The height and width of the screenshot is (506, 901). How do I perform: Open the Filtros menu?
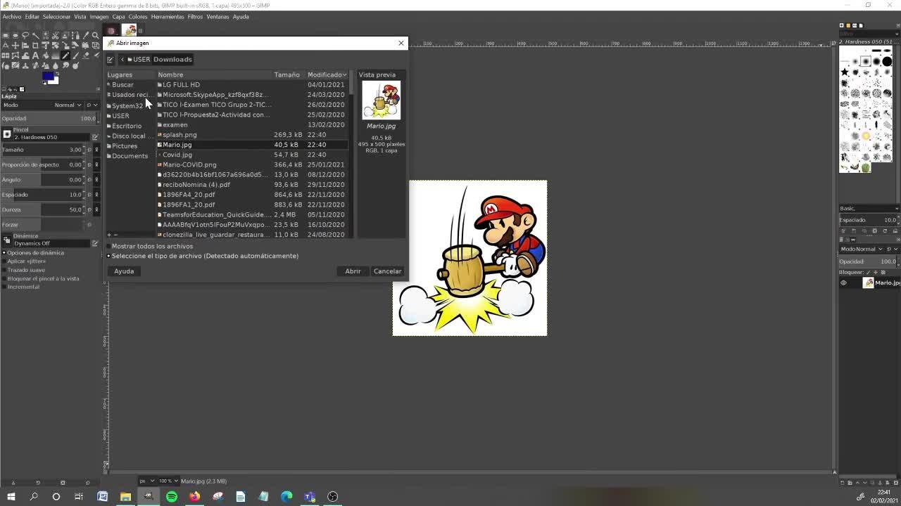click(195, 17)
